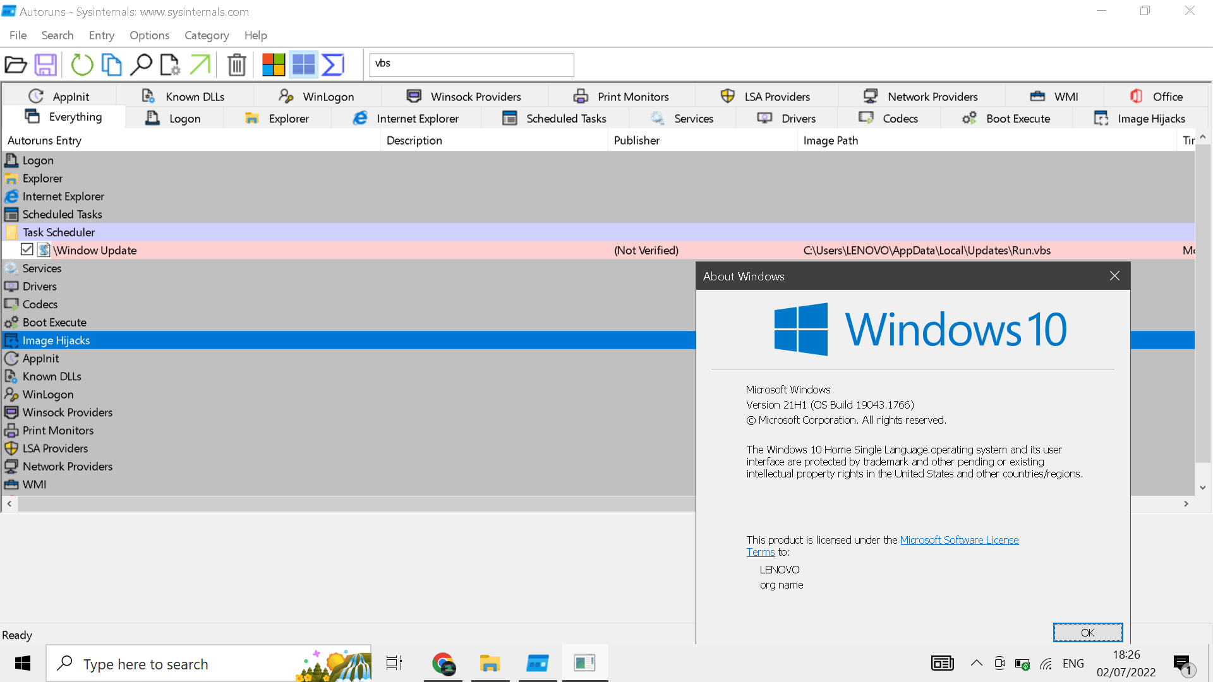Open the Options menu
Viewport: 1213px width, 682px height.
pos(149,35)
